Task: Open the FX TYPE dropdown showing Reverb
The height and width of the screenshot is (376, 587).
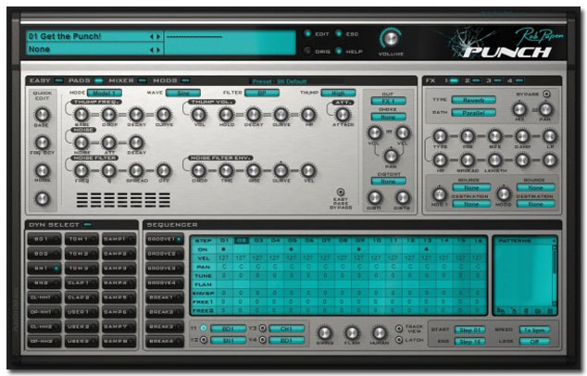Action: point(473,100)
